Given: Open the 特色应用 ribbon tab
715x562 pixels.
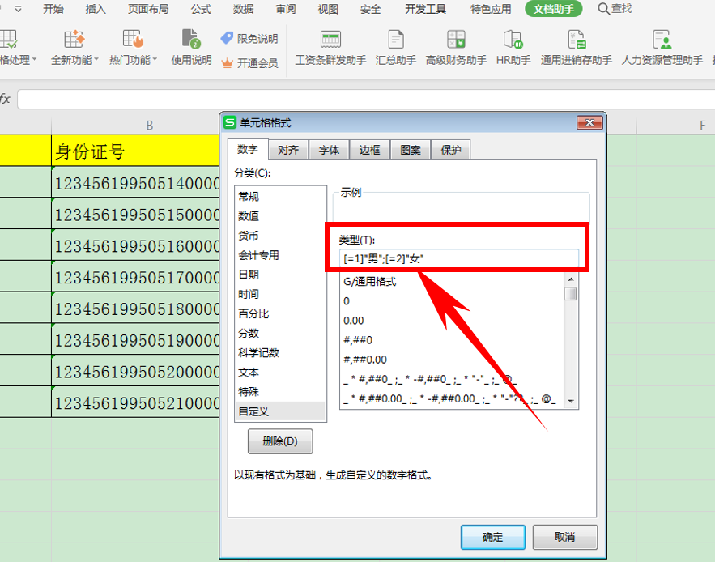Looking at the screenshot, I should (491, 9).
